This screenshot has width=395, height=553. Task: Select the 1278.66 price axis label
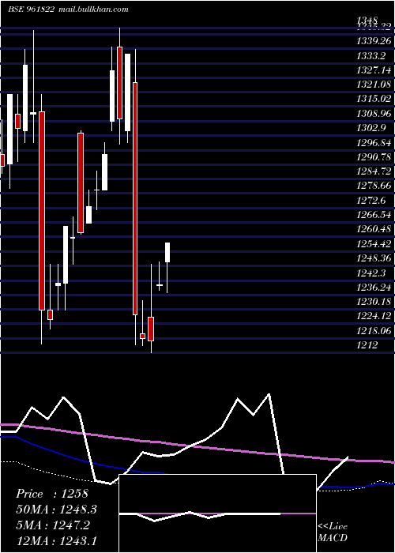tap(374, 186)
